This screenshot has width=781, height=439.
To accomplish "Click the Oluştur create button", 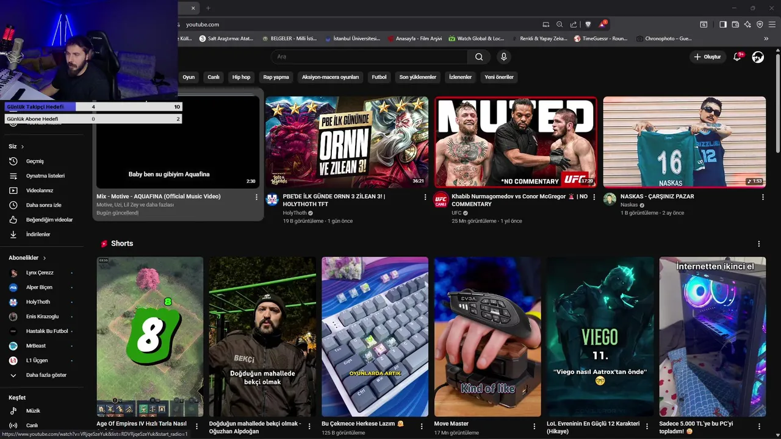I will (x=707, y=57).
